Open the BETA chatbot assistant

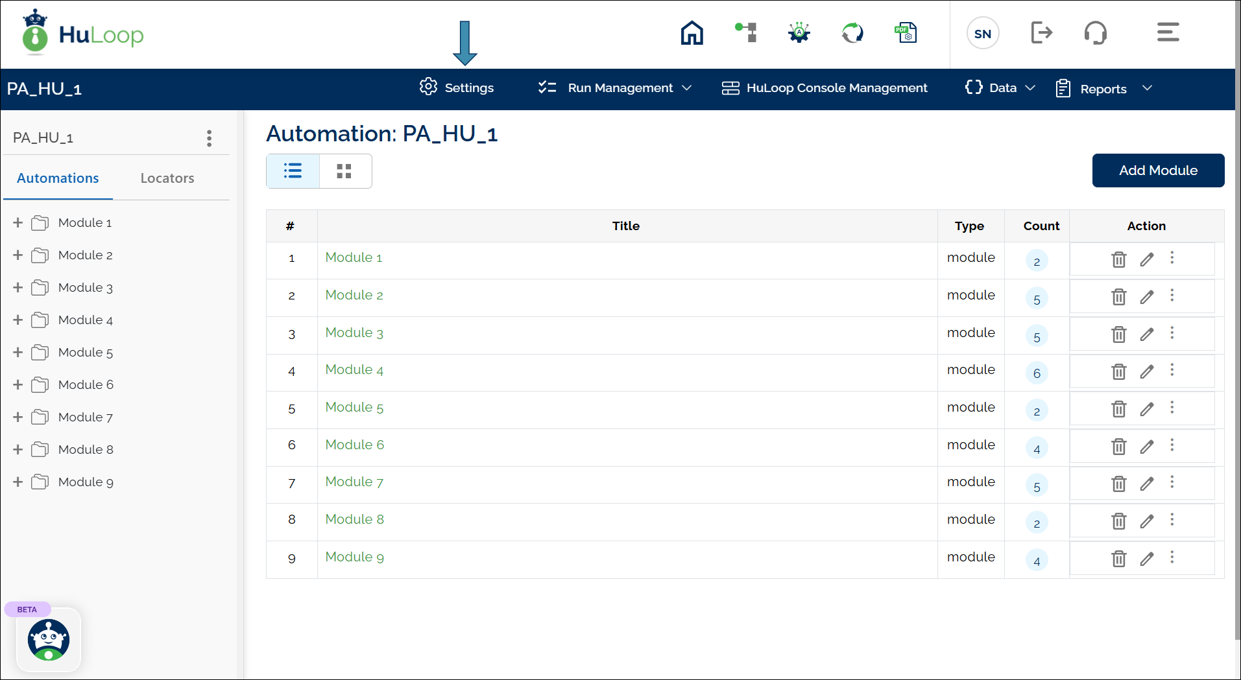click(49, 640)
